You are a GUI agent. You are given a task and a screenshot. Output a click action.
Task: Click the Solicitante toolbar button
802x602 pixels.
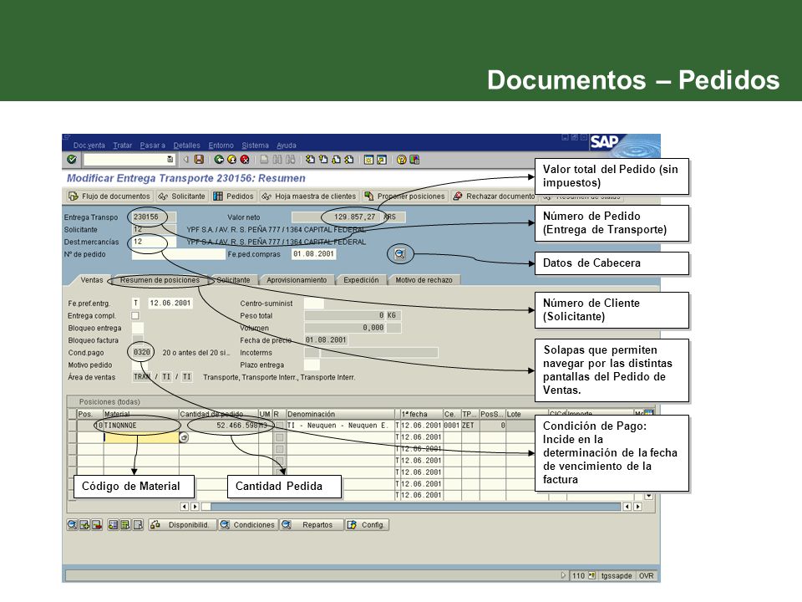coord(181,196)
